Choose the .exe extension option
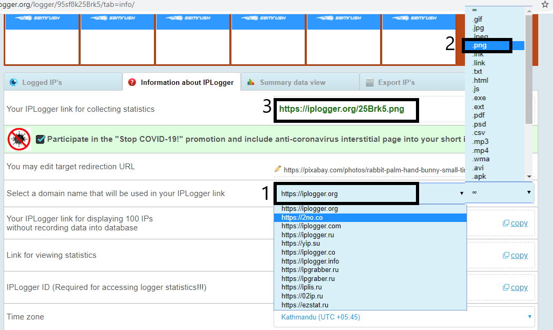Viewport: 553px width, 330px height. (x=495, y=98)
